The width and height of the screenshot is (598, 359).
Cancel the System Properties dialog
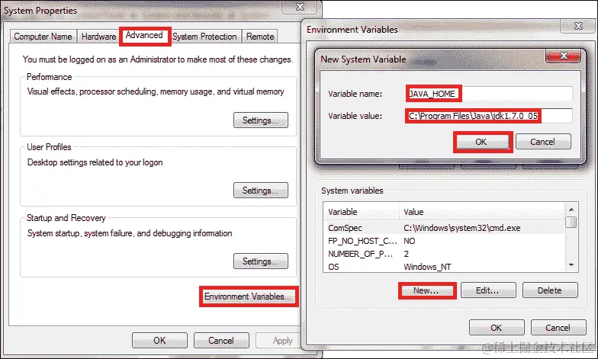(221, 340)
